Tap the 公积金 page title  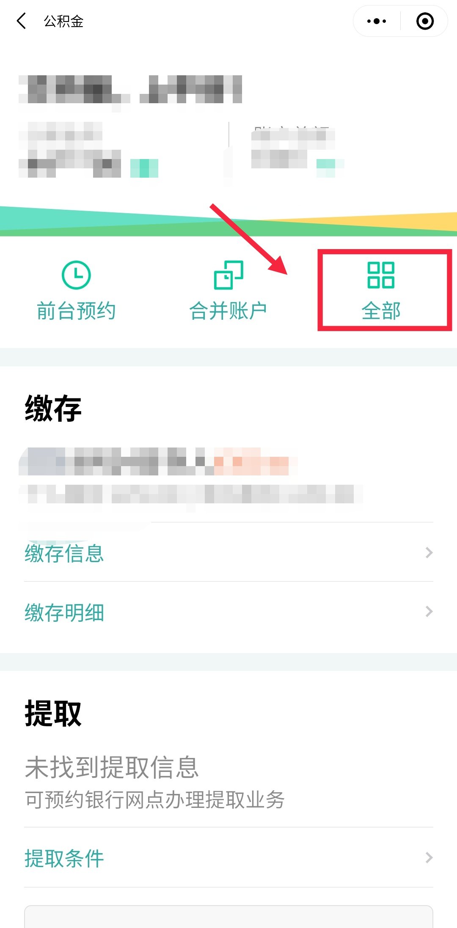(x=63, y=21)
